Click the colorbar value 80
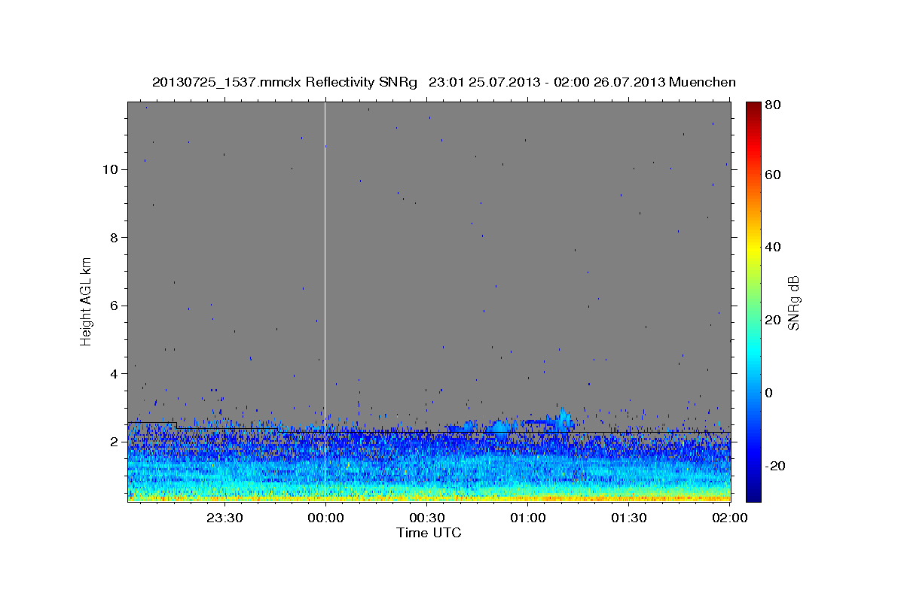 click(772, 105)
